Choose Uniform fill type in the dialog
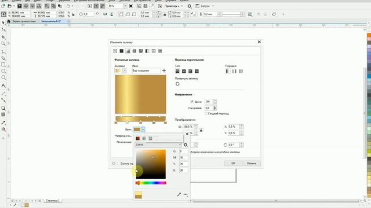Viewport: 371px width, 208px height. 121,51
